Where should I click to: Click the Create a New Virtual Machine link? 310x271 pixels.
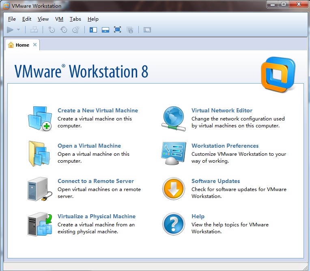(98, 110)
